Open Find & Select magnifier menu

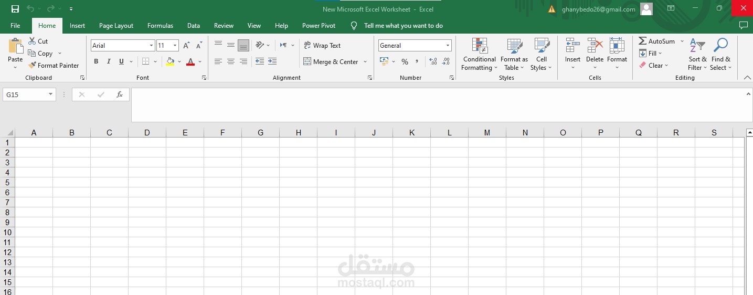[x=720, y=54]
